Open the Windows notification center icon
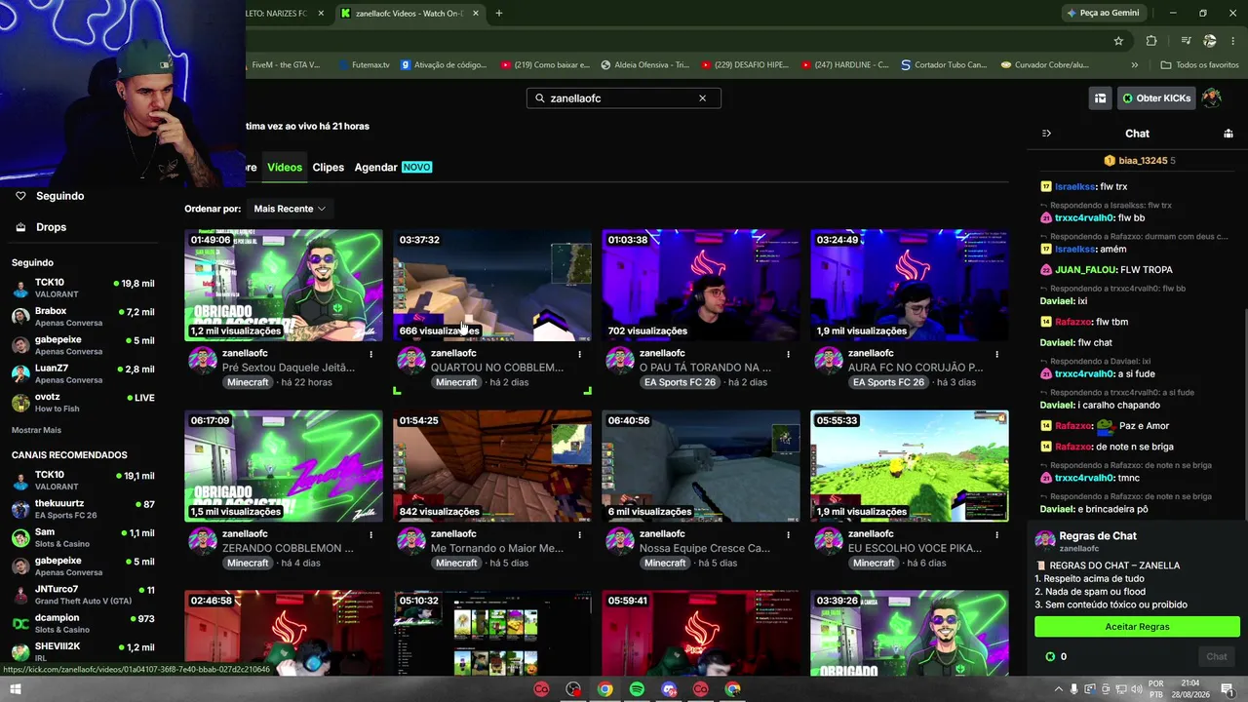 [x=1228, y=689]
